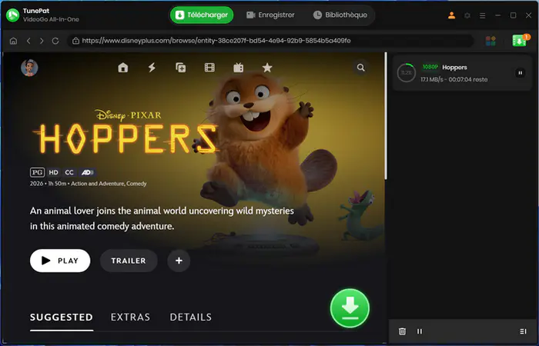Click the PG rating badge
Screen dimensions: 539x346
[x=37, y=172]
